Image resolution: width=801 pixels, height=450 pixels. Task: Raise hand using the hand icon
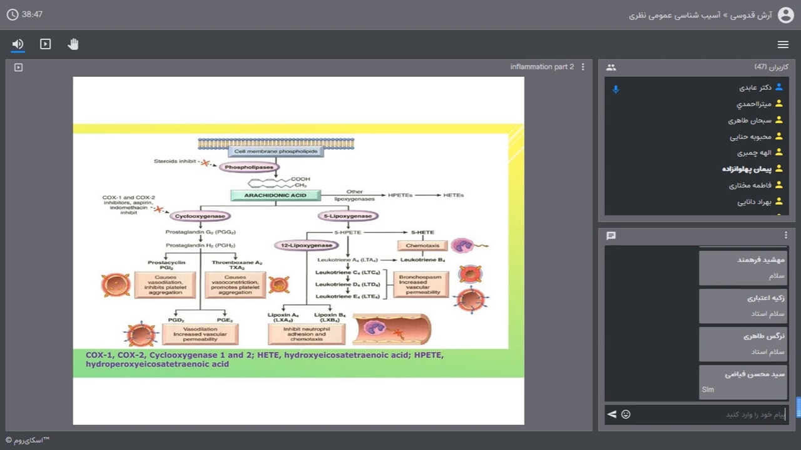tap(73, 44)
